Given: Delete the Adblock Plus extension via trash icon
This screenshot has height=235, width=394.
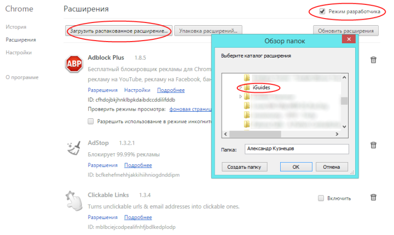Looking at the screenshot, I should point(373,60).
